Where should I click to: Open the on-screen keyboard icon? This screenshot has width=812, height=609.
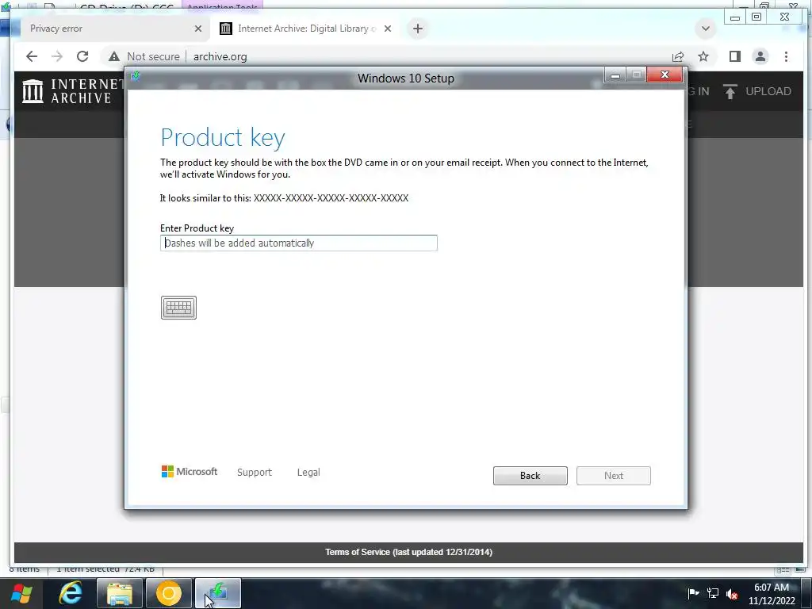tap(178, 308)
